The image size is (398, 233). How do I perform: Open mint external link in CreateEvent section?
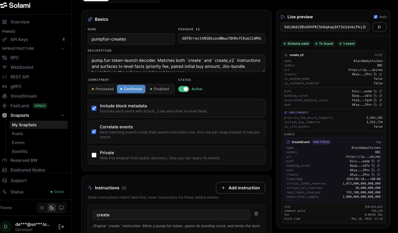378,161
